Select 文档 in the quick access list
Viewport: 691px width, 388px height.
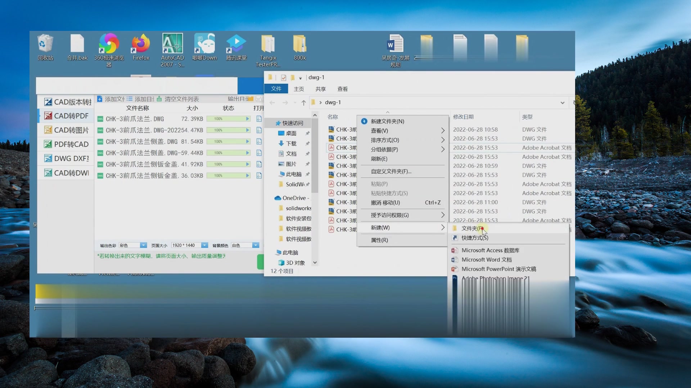point(287,154)
